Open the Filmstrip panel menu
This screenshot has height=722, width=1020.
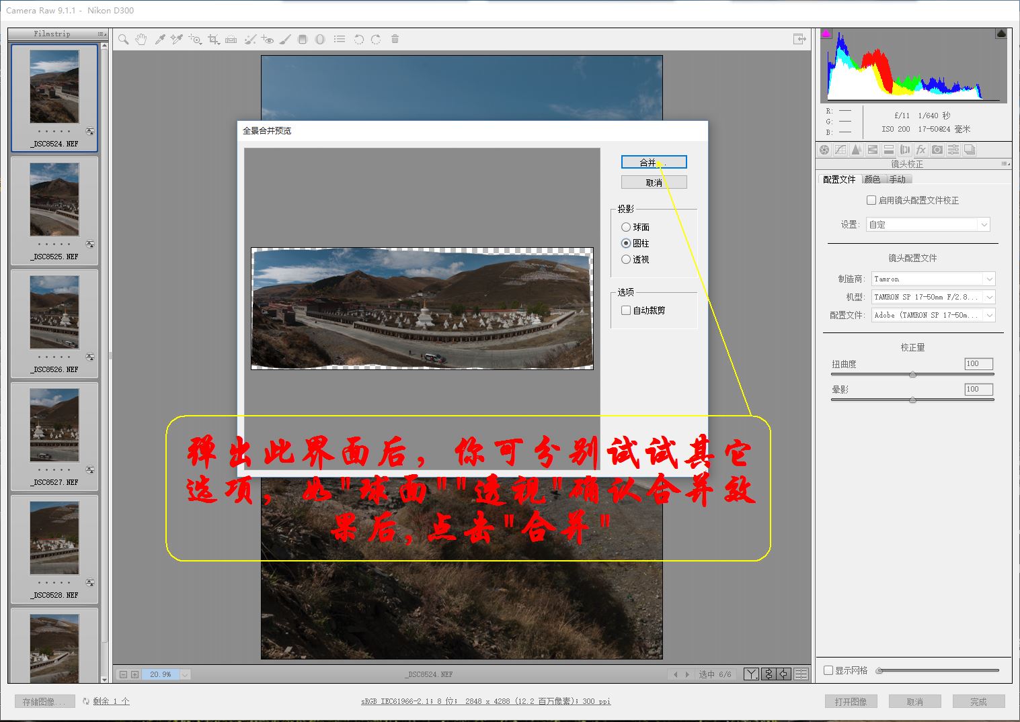point(102,34)
